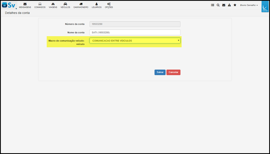
Task: Open the Viagens menu
Action: point(53,6)
